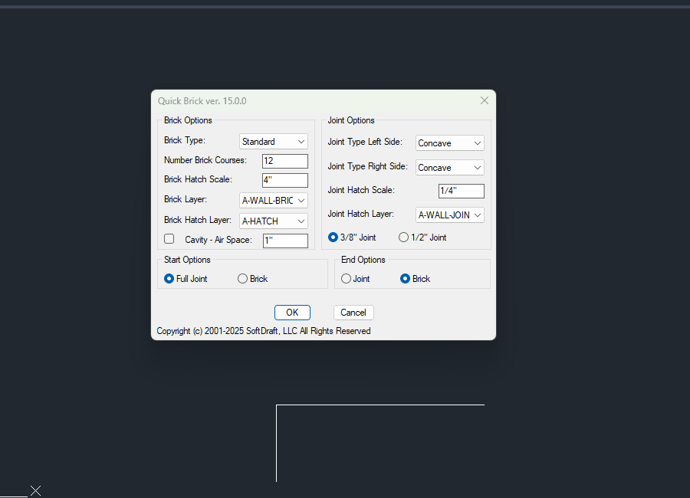Enable the Cavity - Air Space checkbox

[169, 238]
